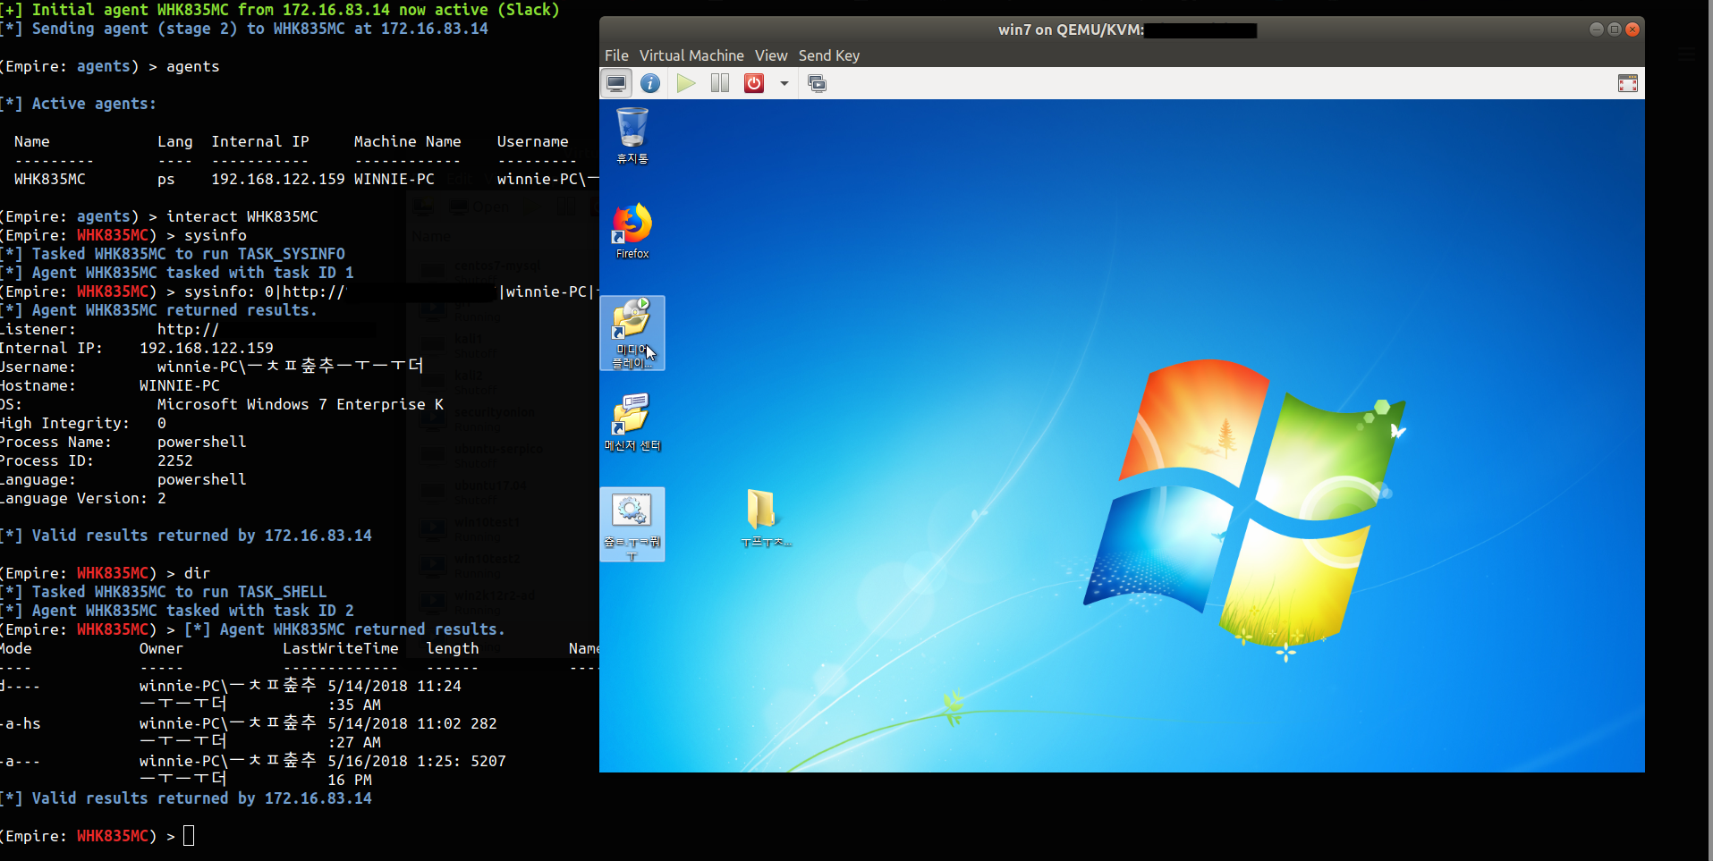
Task: Show virtual hardware details via info icon
Action: (649, 83)
